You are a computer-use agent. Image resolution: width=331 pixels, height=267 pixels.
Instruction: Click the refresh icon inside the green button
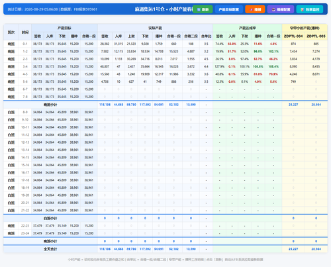pyautogui.click(x=199, y=9)
